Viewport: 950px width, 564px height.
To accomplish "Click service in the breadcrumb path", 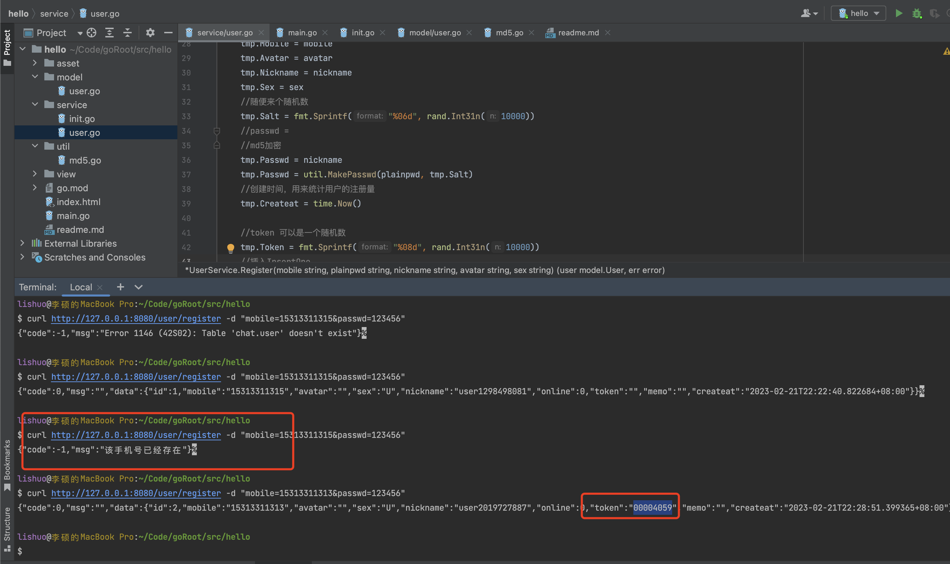I will (x=54, y=14).
